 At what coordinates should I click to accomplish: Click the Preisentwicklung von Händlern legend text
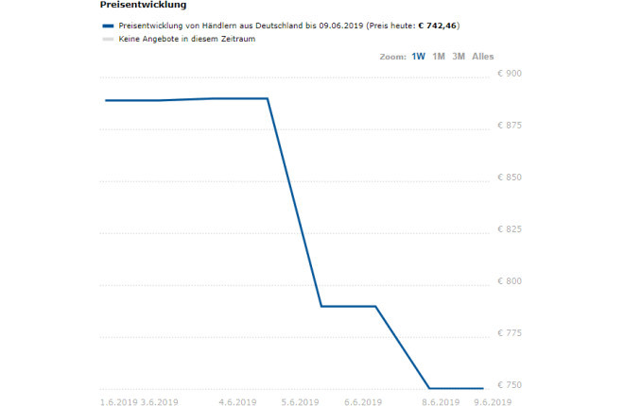click(289, 25)
